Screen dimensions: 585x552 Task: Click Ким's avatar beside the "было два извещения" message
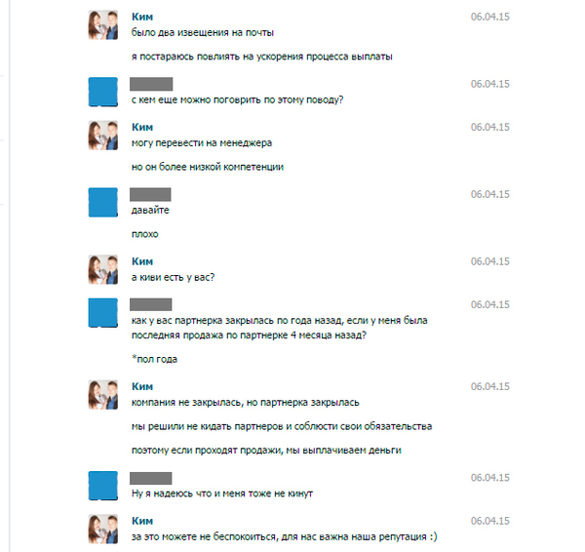103,26
